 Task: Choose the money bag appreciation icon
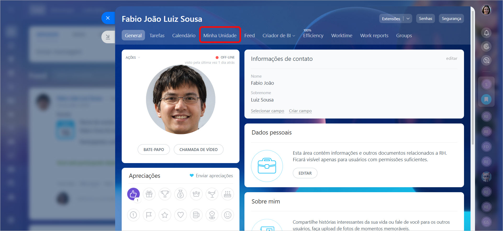coord(181,194)
